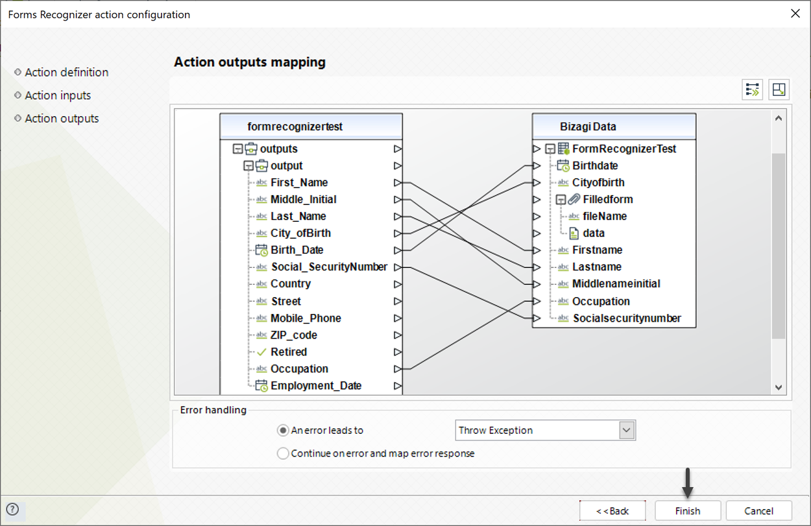811x526 pixels.
Task: Click the << Back button
Action: pos(612,510)
